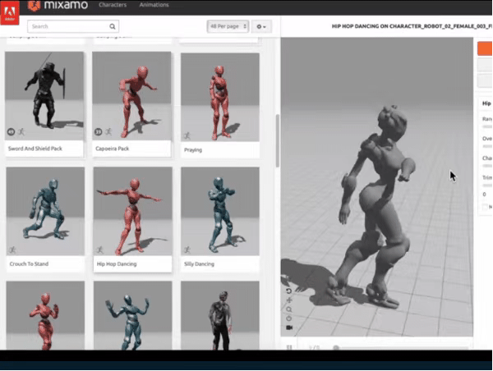Click the Hip Hop Dancing title
The height and width of the screenshot is (371, 493).
pyautogui.click(x=117, y=263)
